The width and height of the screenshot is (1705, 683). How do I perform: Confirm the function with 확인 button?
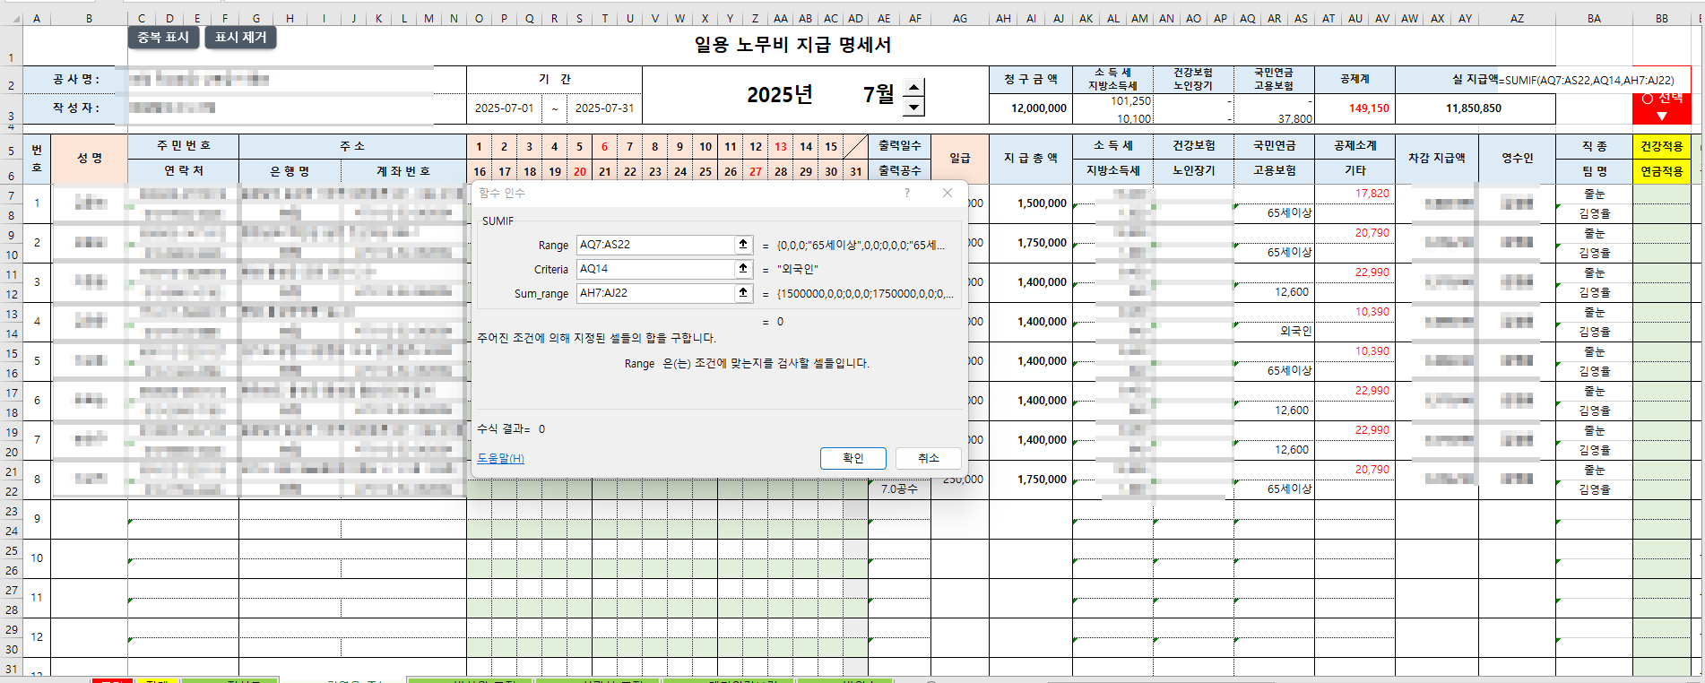point(852,458)
